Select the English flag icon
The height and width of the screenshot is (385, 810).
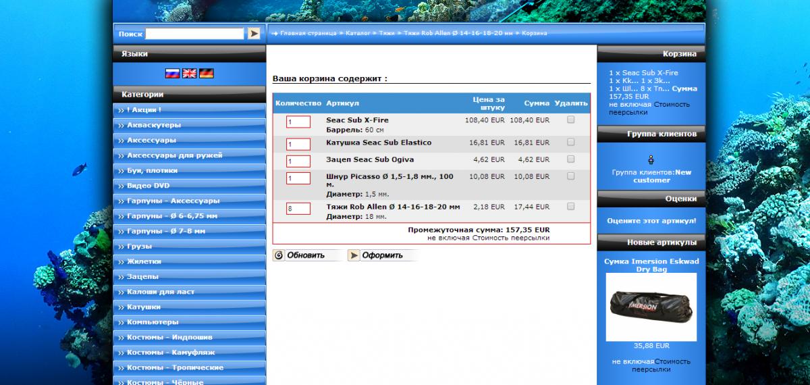[x=190, y=73]
